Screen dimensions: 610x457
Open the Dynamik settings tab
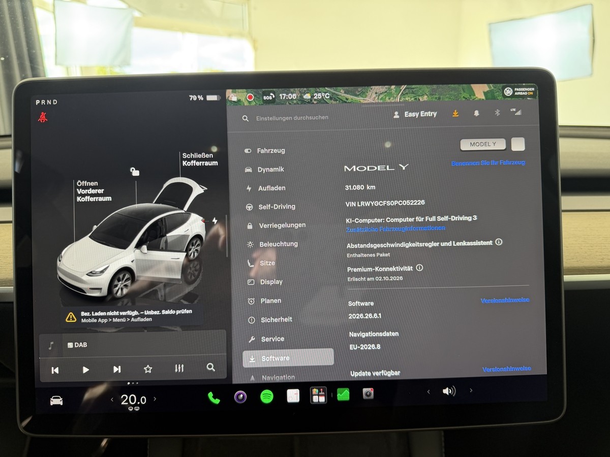tap(264, 170)
